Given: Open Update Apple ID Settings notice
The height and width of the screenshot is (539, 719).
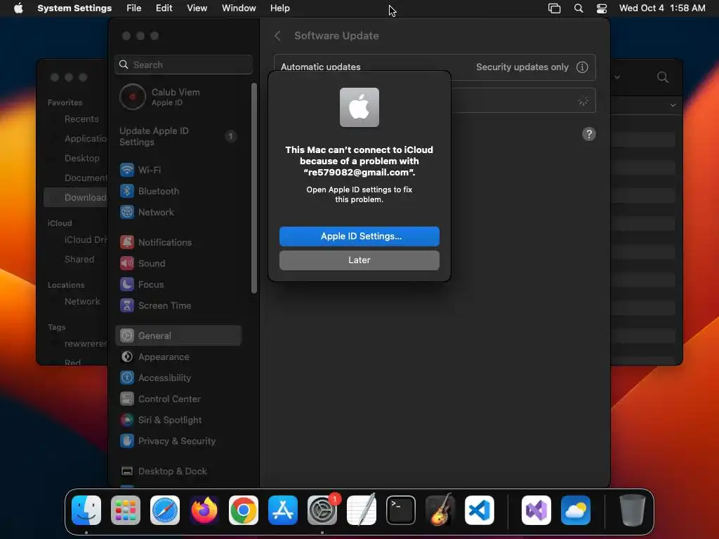Looking at the screenshot, I should (178, 136).
